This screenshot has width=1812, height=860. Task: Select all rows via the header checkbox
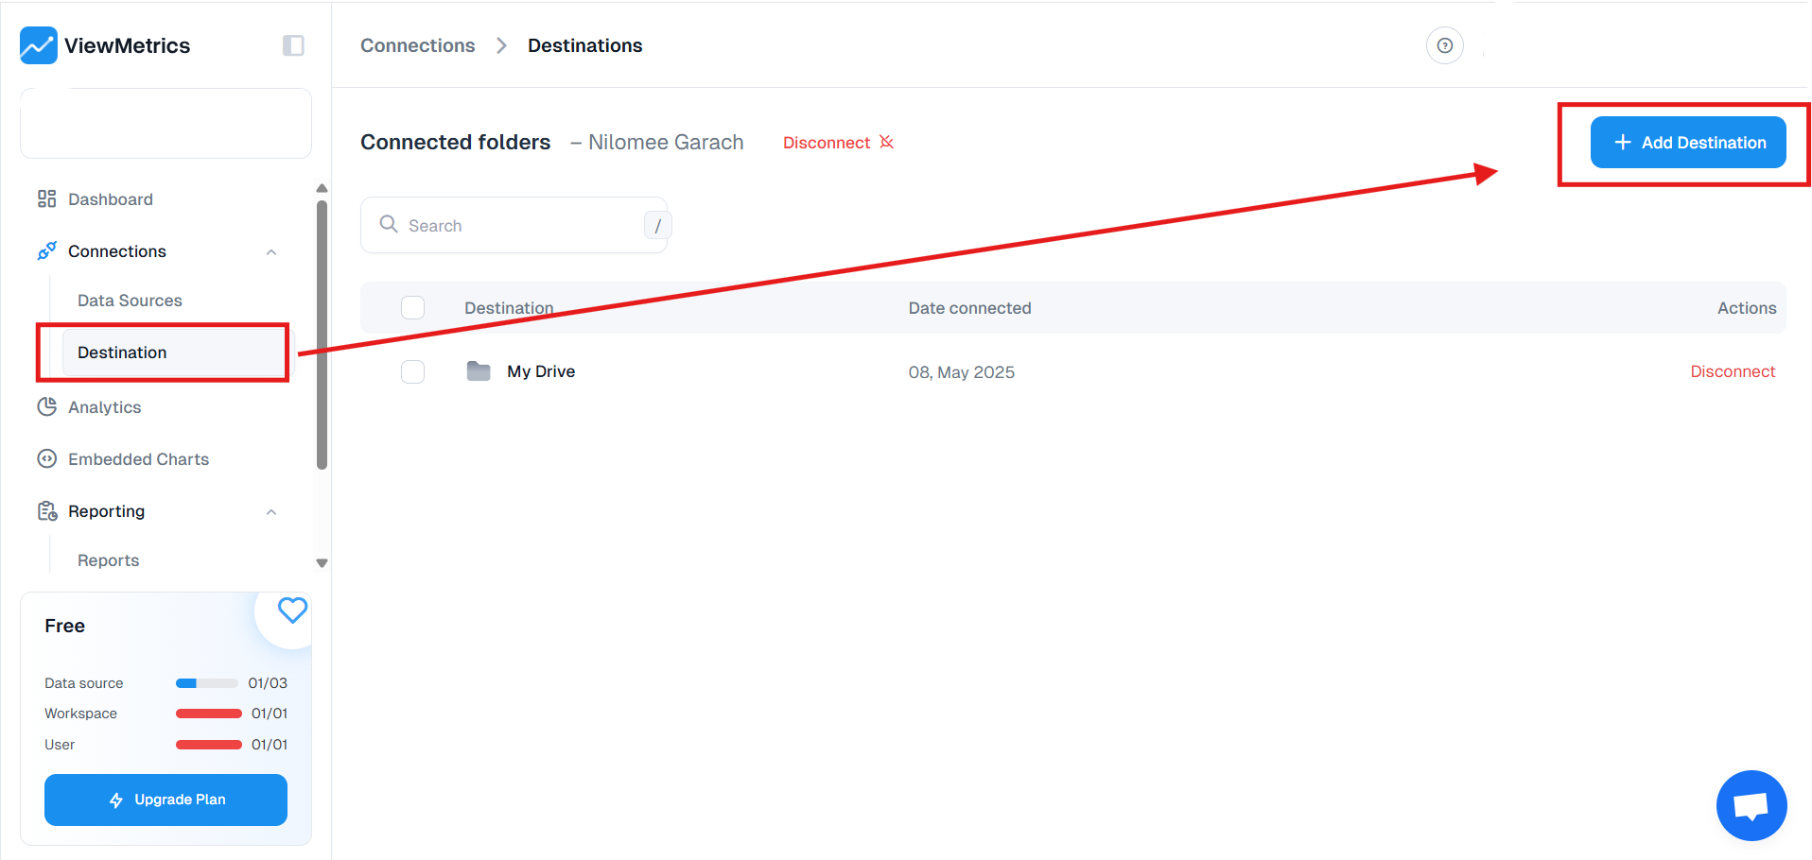click(x=412, y=307)
